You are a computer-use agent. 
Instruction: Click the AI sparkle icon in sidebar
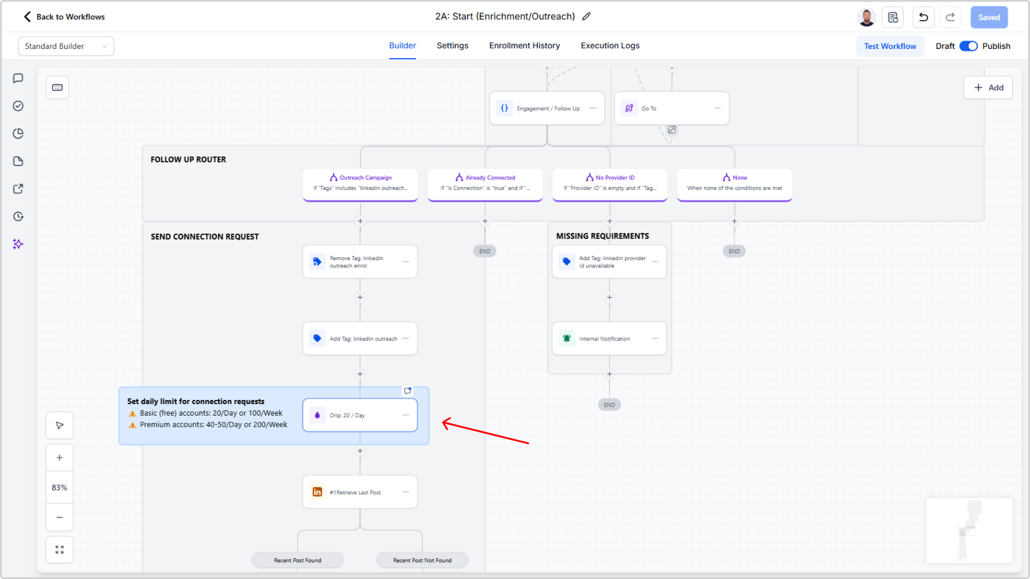point(18,244)
